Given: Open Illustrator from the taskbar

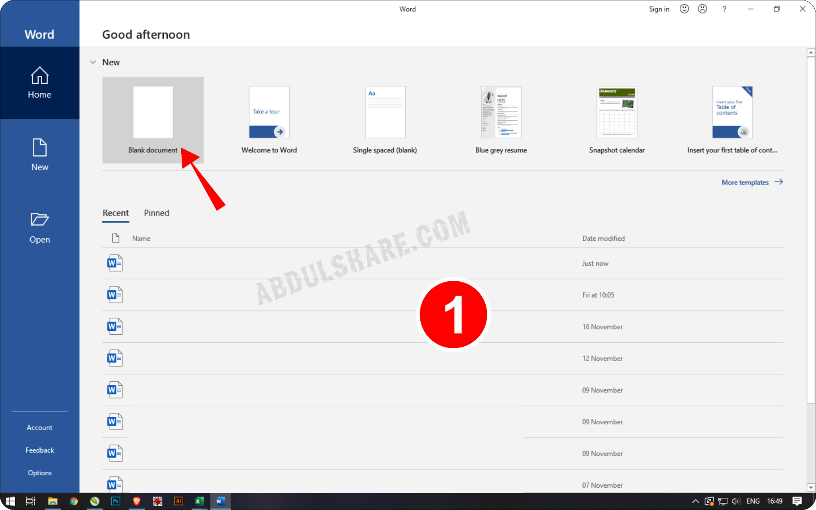Looking at the screenshot, I should point(178,501).
